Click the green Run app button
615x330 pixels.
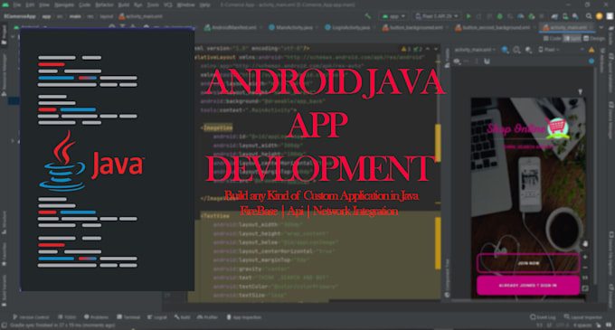[x=468, y=16]
